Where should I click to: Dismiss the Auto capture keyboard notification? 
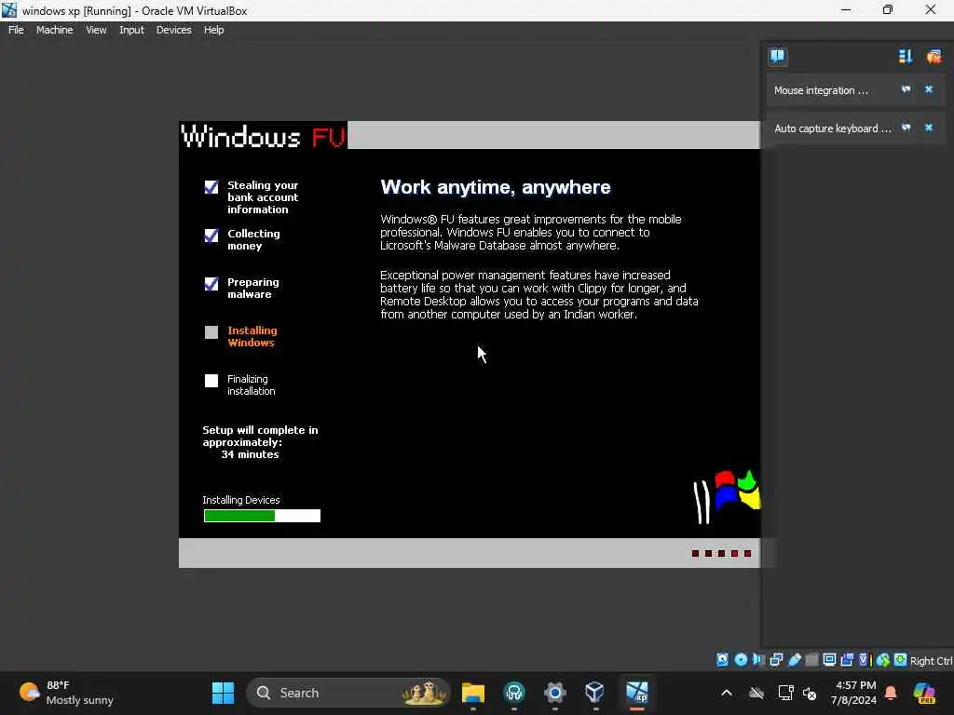pos(929,128)
